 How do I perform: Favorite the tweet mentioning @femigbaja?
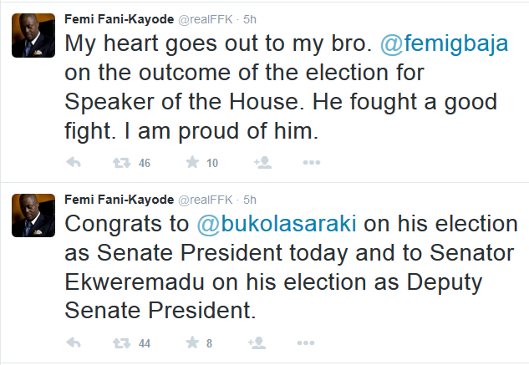(191, 163)
